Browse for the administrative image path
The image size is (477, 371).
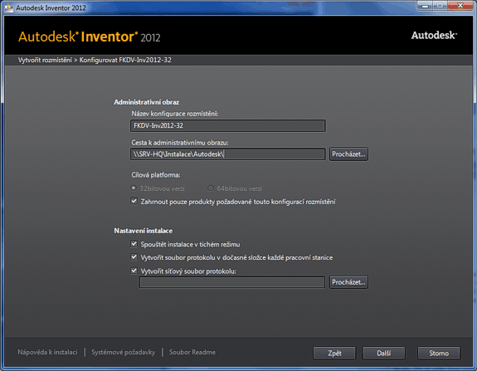[348, 154]
